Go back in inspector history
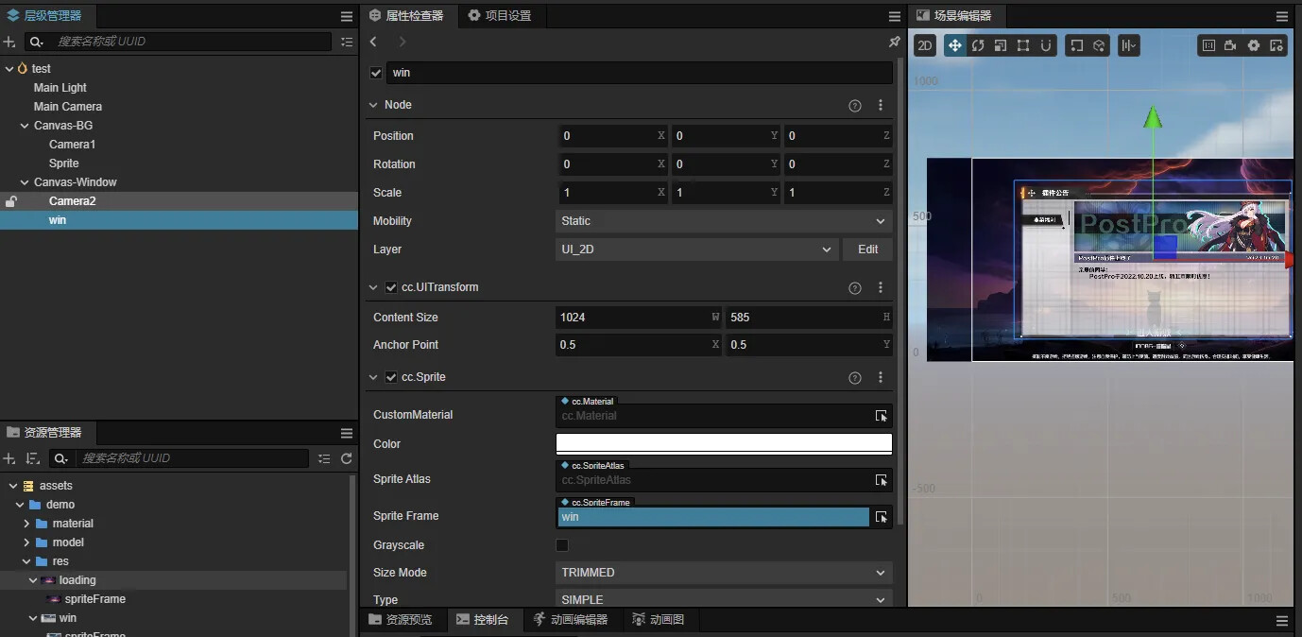 (374, 42)
